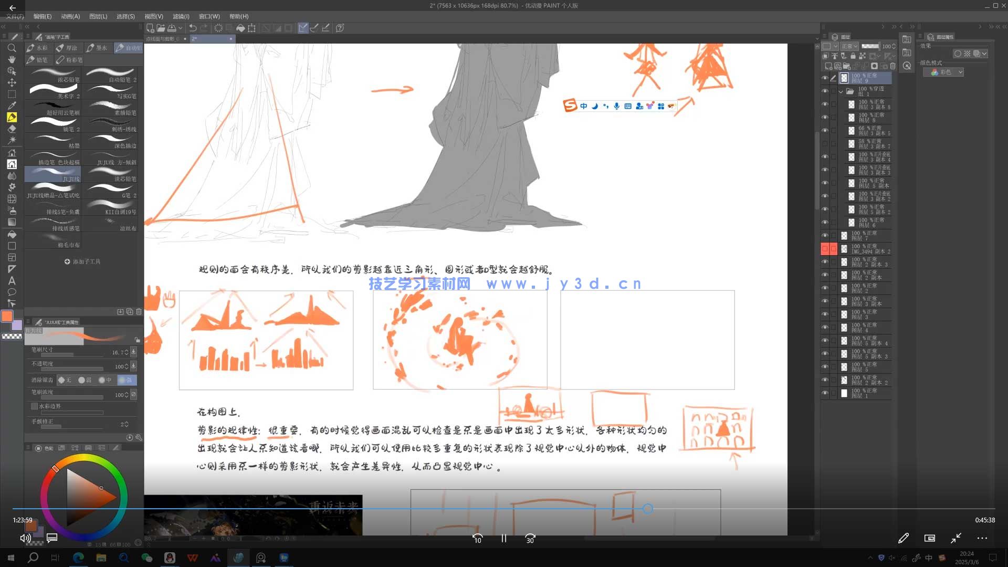Select the Text tool
The height and width of the screenshot is (567, 1008).
coord(12,280)
